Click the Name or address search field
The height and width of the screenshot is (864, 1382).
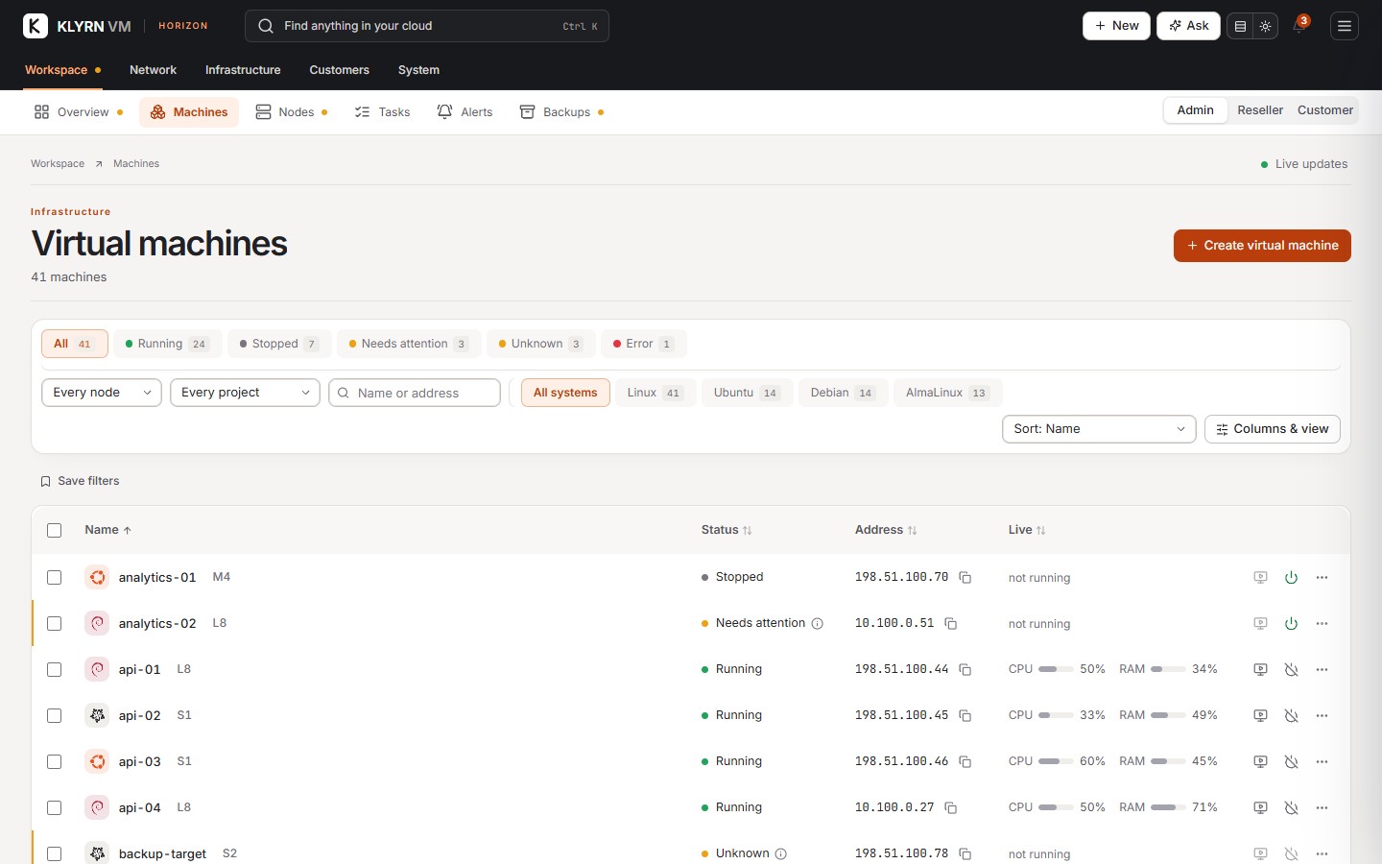click(415, 393)
